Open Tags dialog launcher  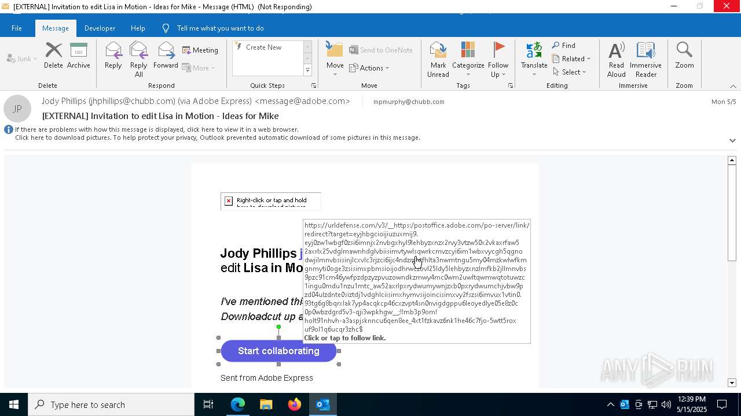pos(511,86)
